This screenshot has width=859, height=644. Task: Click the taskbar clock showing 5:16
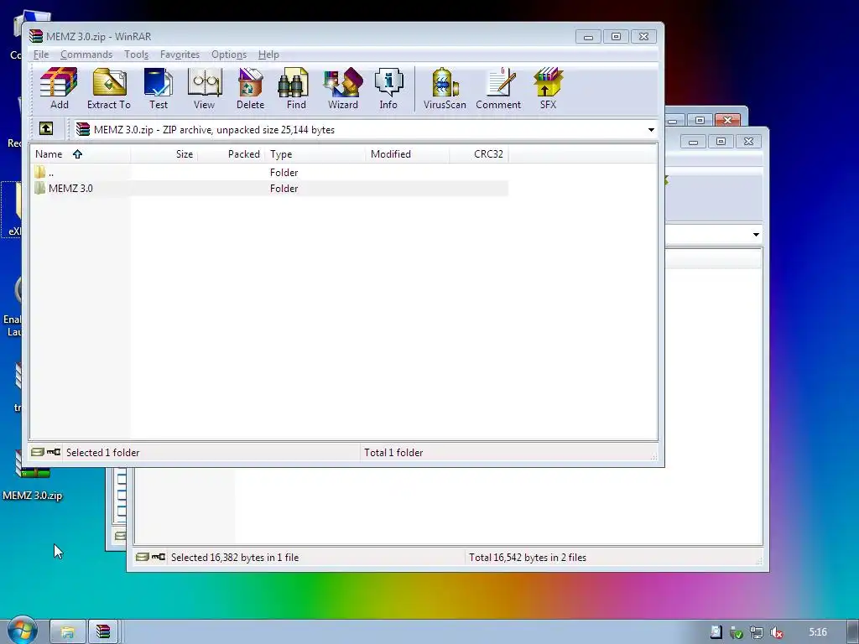(x=817, y=632)
